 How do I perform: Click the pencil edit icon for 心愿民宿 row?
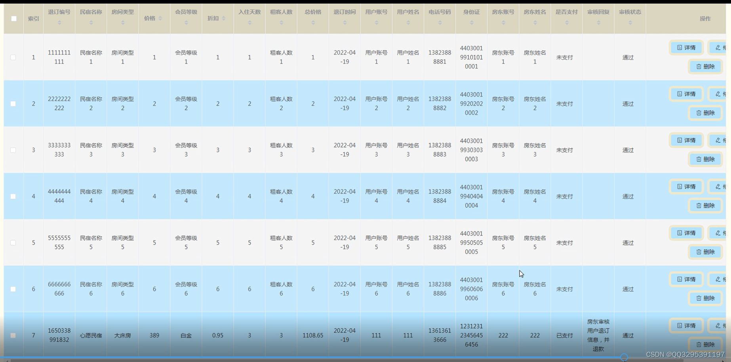point(718,326)
